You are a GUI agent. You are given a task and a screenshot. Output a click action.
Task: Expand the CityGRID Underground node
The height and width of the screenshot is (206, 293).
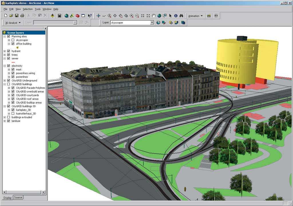[x=5, y=80]
